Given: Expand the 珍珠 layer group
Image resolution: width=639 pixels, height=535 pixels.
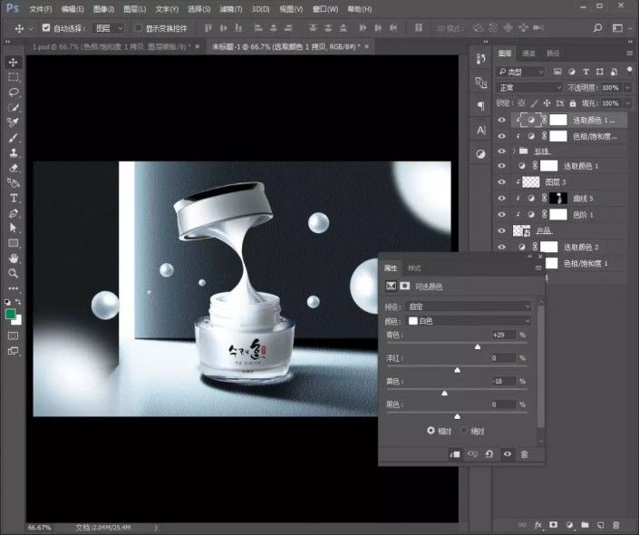Looking at the screenshot, I should click(x=514, y=151).
